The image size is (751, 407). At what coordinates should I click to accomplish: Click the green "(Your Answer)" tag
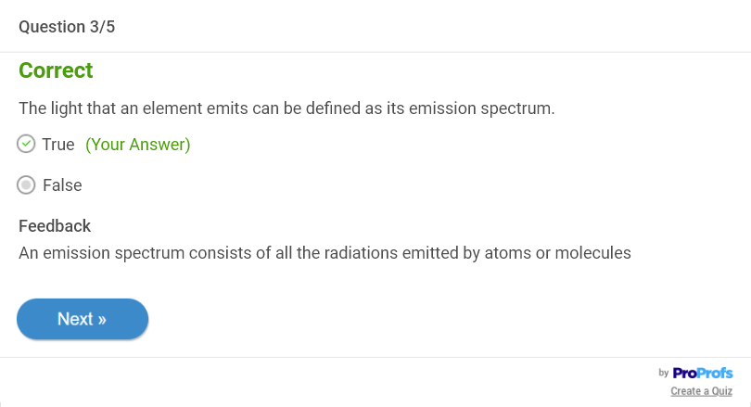point(137,145)
